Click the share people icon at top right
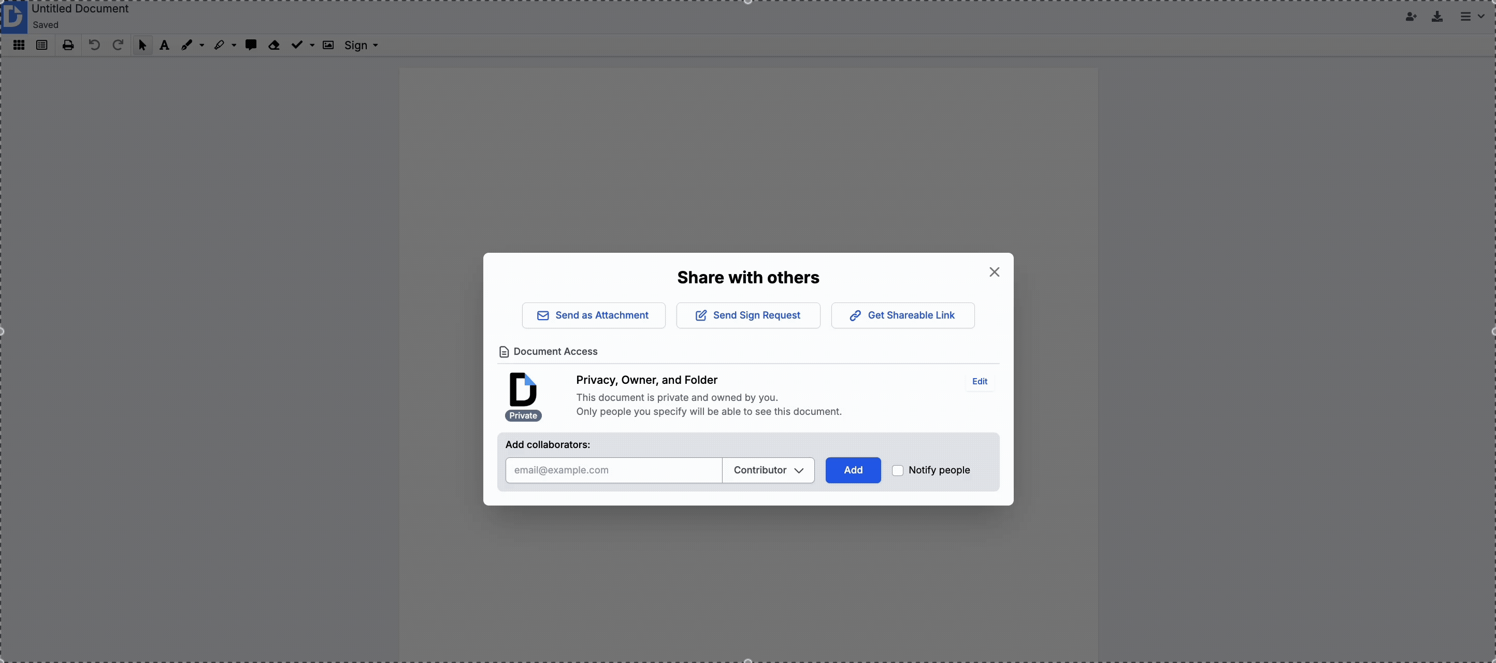1496x663 pixels. coord(1411,16)
